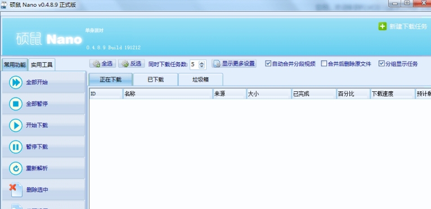The image size is (431, 209).
Task: Click the stop icon for 全部暂停
Action: [16, 104]
